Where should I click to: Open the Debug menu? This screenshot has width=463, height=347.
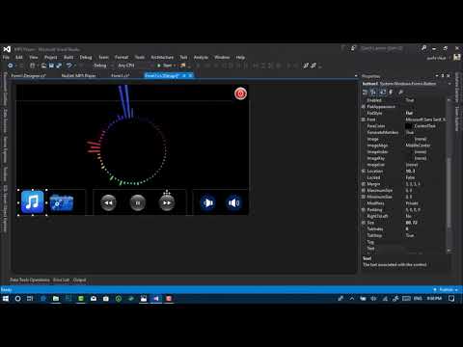[86, 57]
